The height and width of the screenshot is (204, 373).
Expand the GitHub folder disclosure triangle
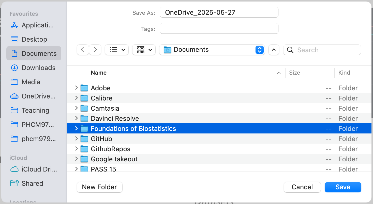(76, 139)
